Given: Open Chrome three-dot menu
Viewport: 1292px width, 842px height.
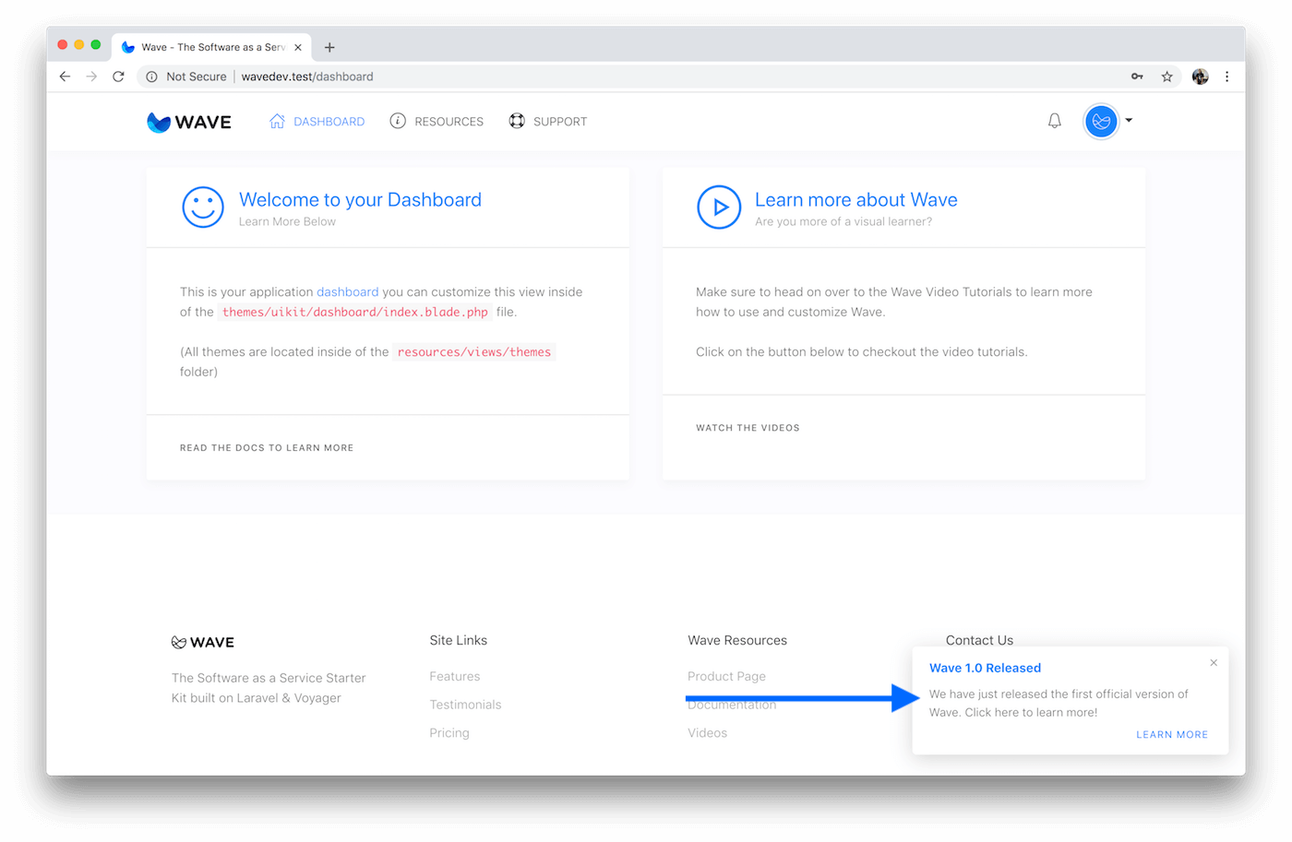Looking at the screenshot, I should [x=1226, y=77].
